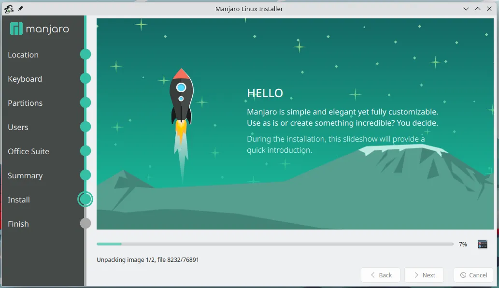This screenshot has width=499, height=288.
Task: Click the green dot beside Location step
Action: (x=86, y=54)
